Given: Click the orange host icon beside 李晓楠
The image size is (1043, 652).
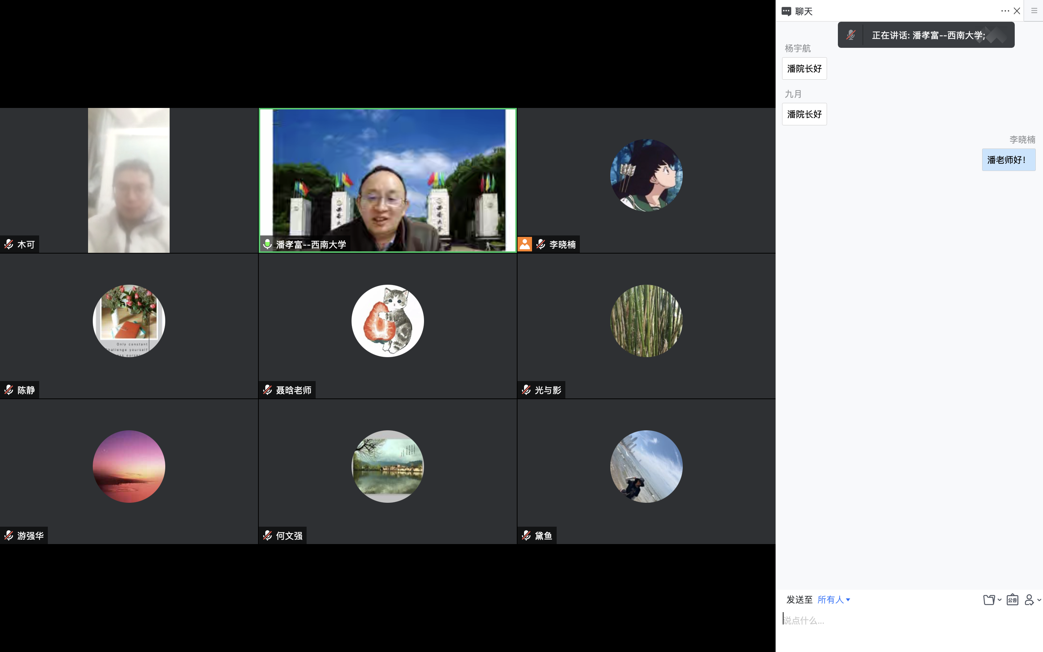Looking at the screenshot, I should (x=524, y=244).
